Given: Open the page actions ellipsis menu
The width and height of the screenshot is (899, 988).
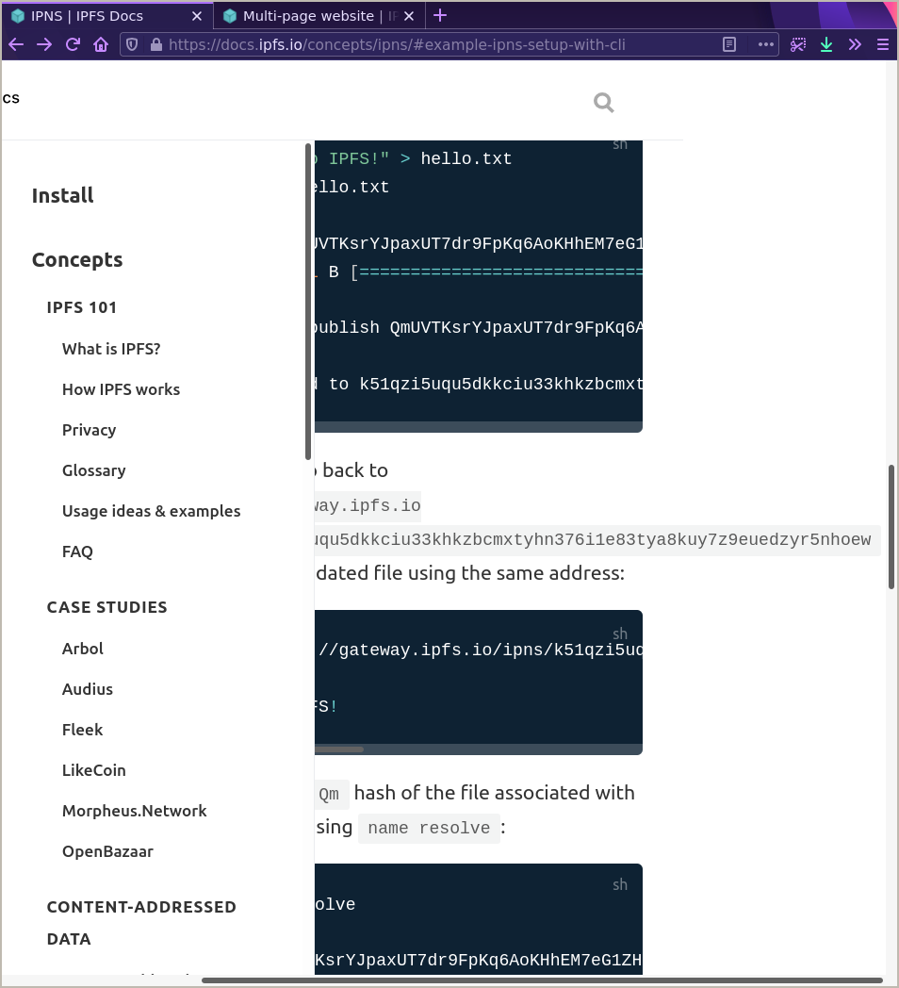Looking at the screenshot, I should (766, 44).
